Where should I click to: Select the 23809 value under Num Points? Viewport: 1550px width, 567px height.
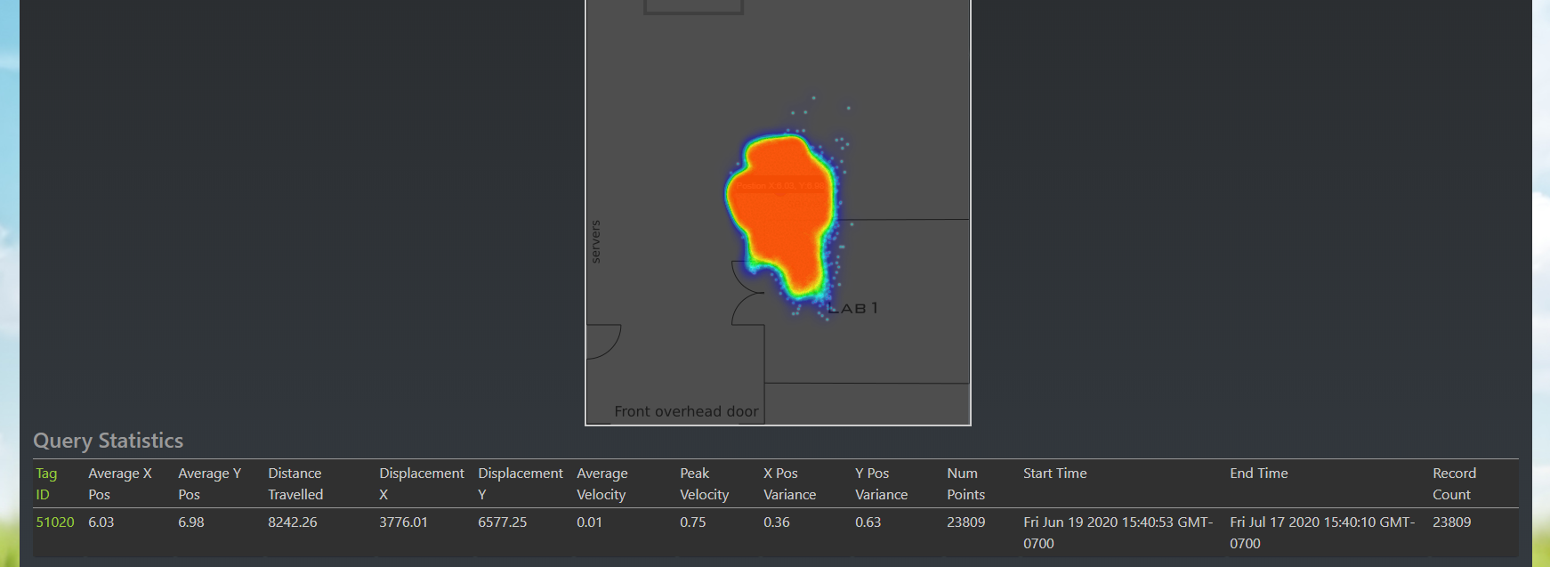click(966, 522)
